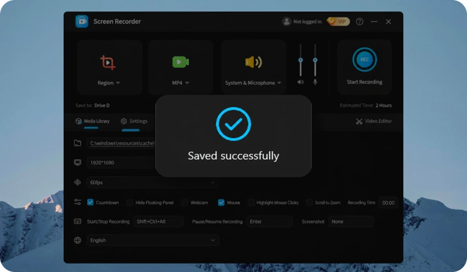Click the keyboard hotkeys icon
Viewport: 467px width, 272px height.
(x=78, y=221)
